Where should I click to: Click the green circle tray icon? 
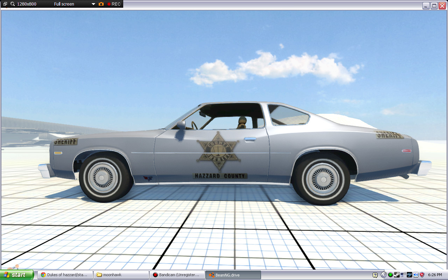(391, 275)
